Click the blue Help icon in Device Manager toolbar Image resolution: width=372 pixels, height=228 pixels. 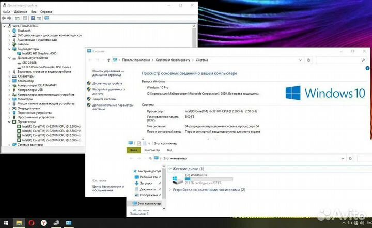pos(33,18)
